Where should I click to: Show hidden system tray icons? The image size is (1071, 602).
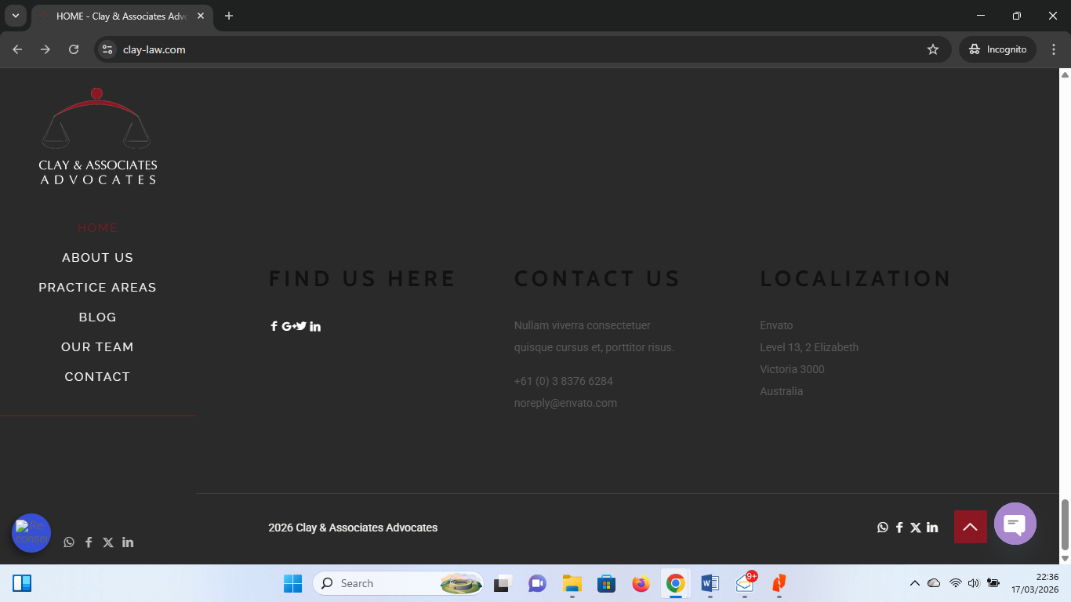click(914, 583)
